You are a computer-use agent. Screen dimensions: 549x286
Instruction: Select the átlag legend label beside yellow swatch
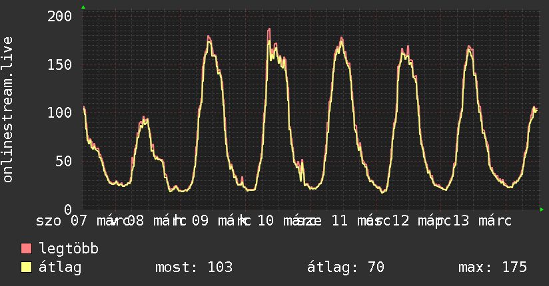60,267
